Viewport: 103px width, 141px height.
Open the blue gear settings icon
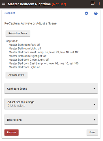(87, 14)
